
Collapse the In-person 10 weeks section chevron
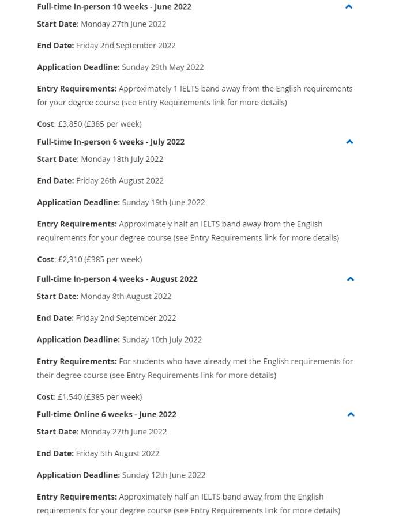[x=348, y=7]
